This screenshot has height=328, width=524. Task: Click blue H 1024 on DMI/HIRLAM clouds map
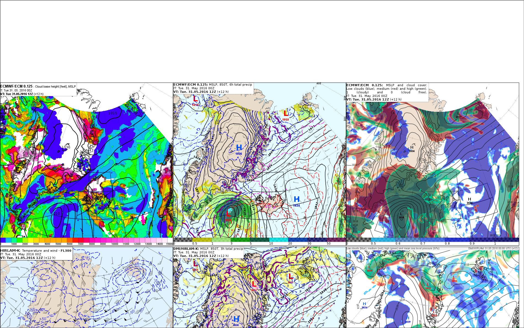(364, 305)
